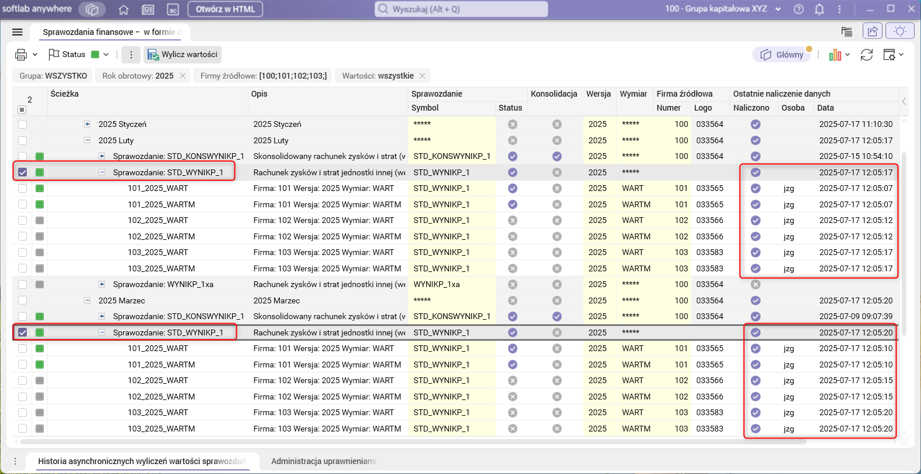Expand the 2025 Styczeń tree node
921x474 pixels.
[x=87, y=124]
